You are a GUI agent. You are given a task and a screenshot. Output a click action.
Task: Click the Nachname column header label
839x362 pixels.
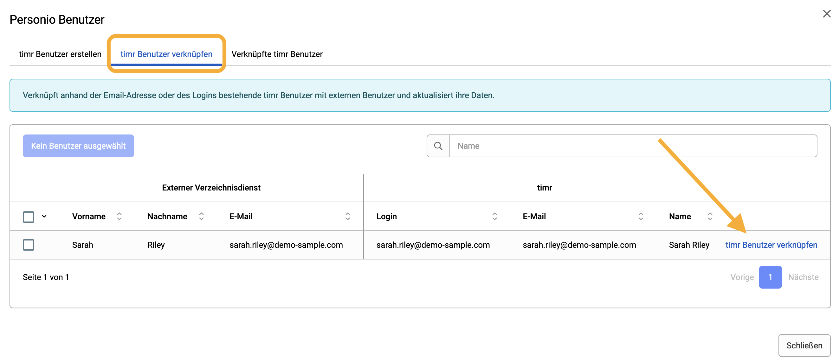pos(167,216)
